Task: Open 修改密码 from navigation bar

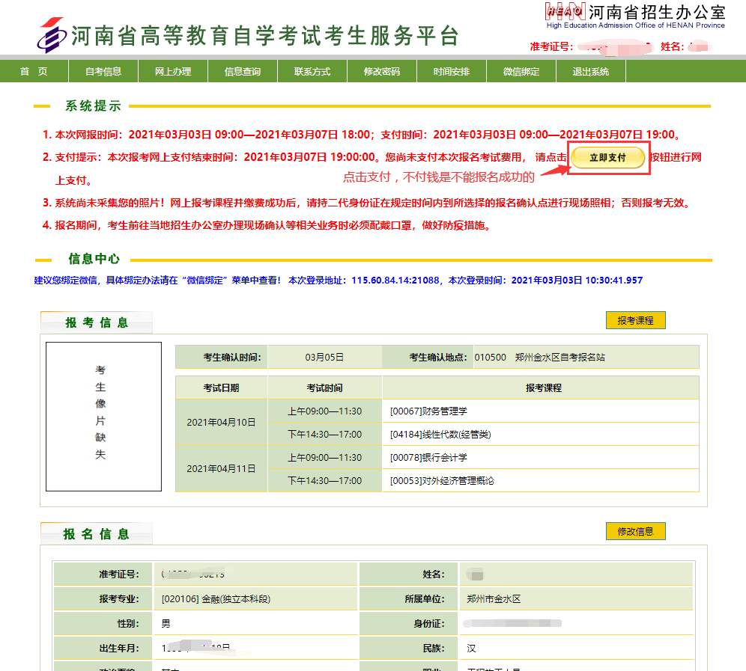Action: tap(382, 72)
